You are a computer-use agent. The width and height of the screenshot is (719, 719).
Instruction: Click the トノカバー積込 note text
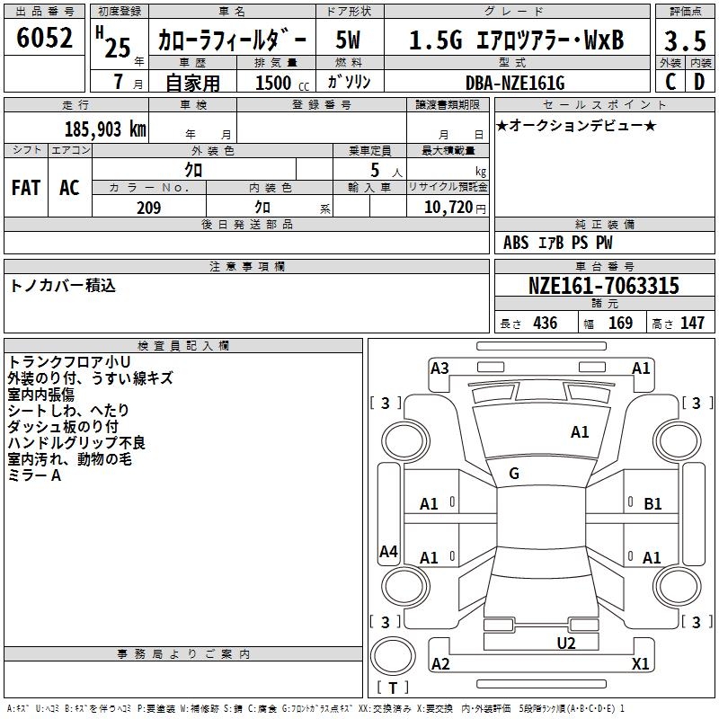pos(63,286)
